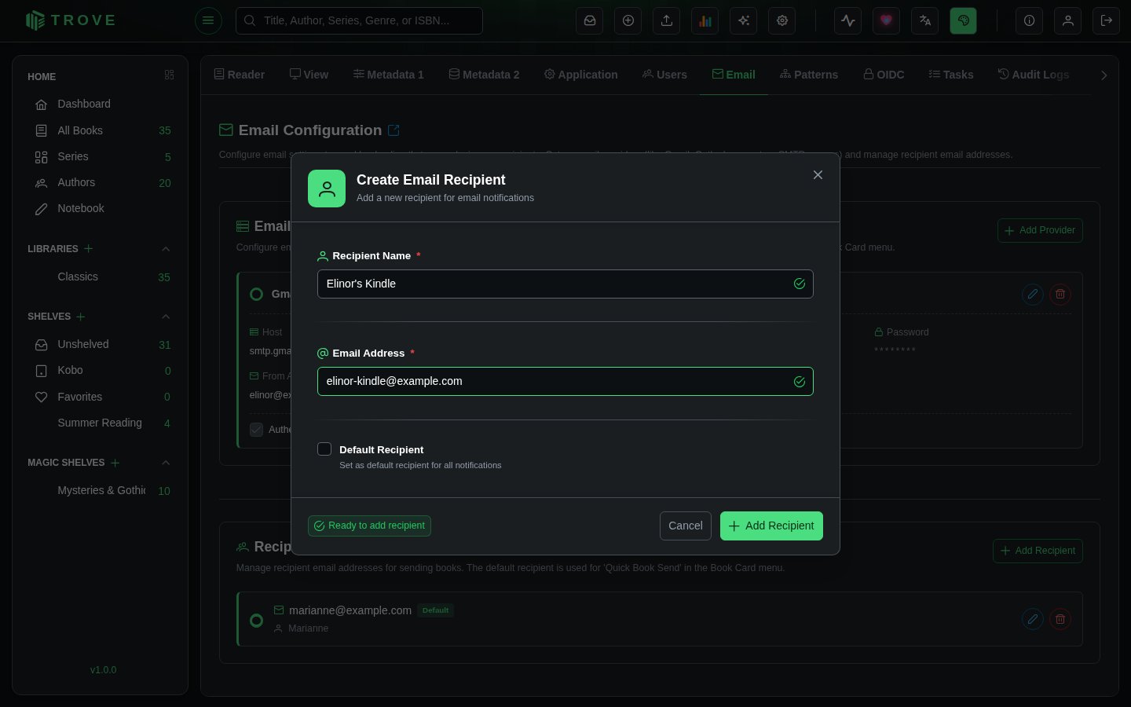1131x707 pixels.
Task: Open the language translate icon
Action: tap(925, 20)
